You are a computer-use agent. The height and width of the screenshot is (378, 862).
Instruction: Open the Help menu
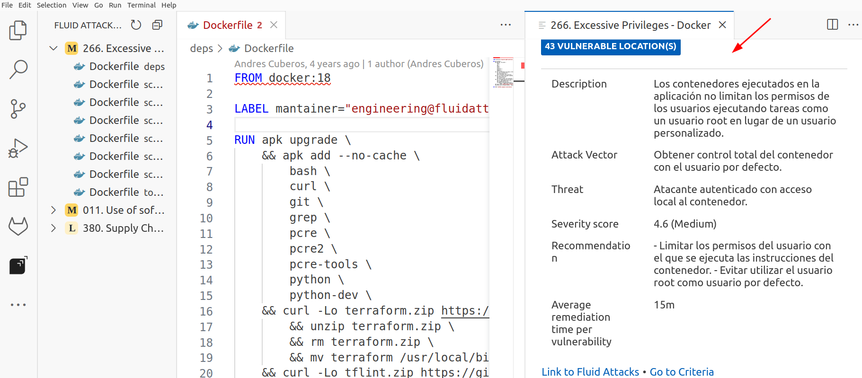pos(169,5)
